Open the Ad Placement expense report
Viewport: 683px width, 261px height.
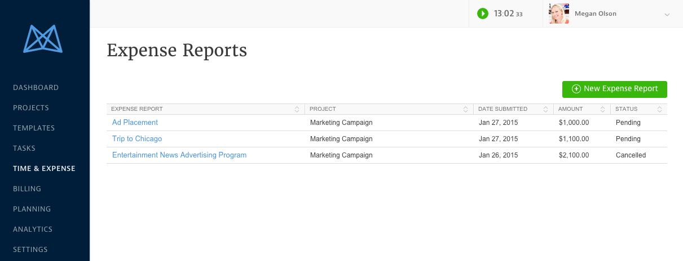(135, 123)
